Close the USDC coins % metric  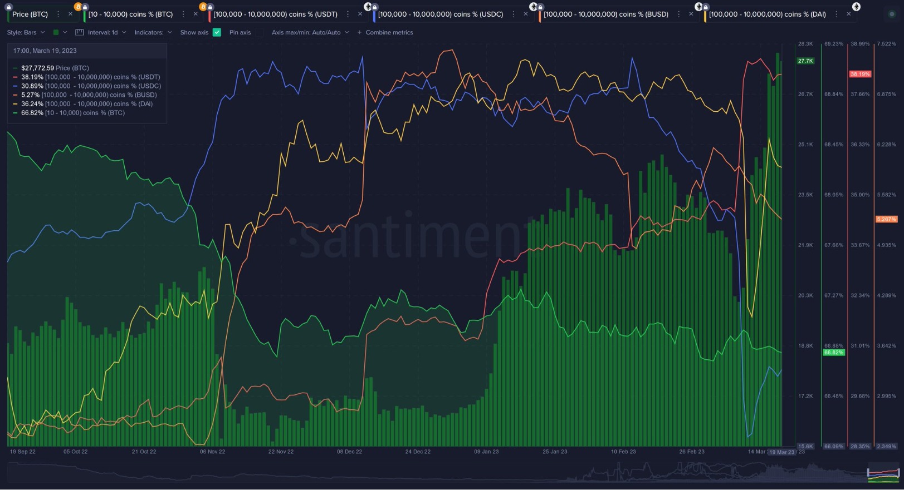pos(525,14)
